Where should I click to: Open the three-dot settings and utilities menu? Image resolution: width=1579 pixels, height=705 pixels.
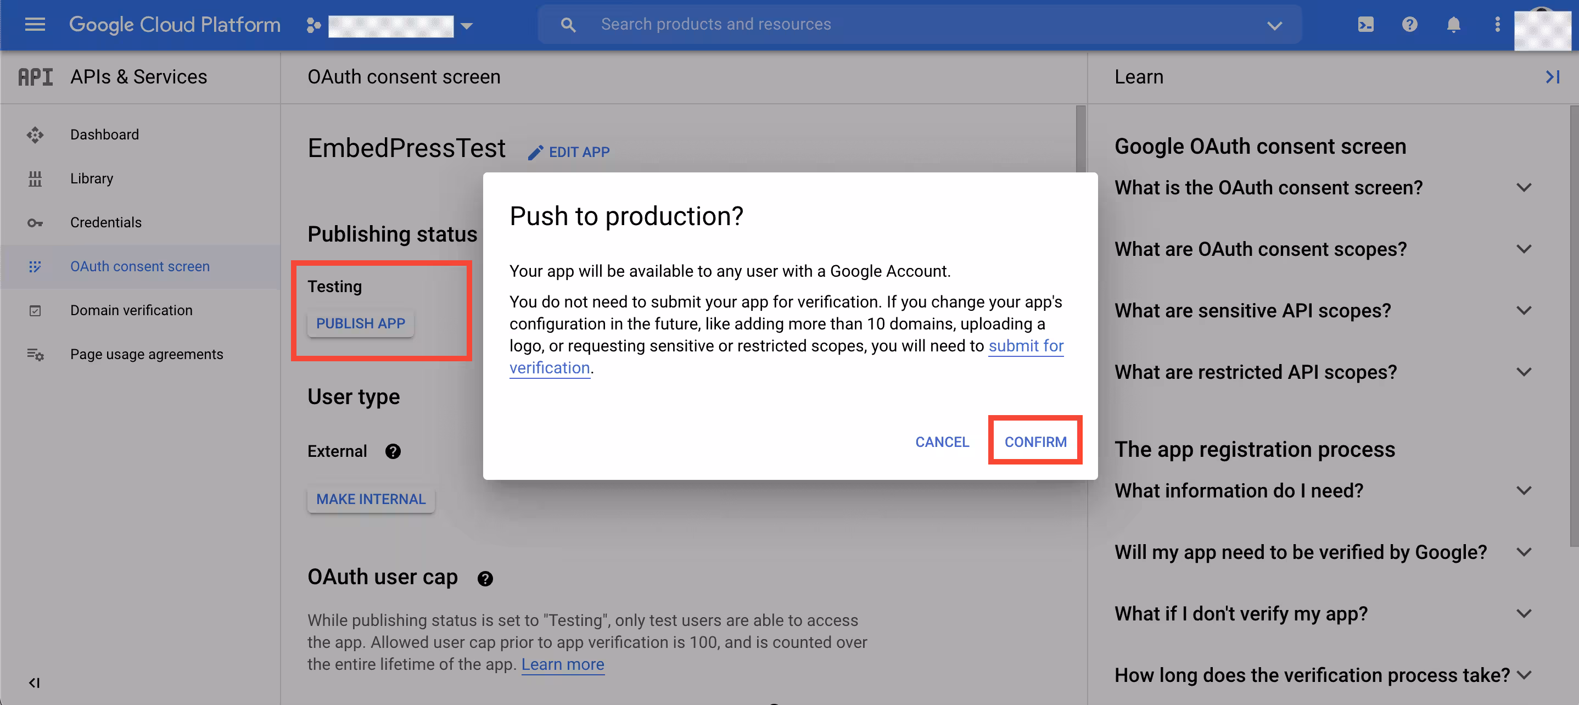pos(1498,25)
